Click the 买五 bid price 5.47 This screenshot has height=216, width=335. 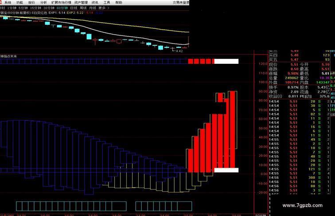295,59
